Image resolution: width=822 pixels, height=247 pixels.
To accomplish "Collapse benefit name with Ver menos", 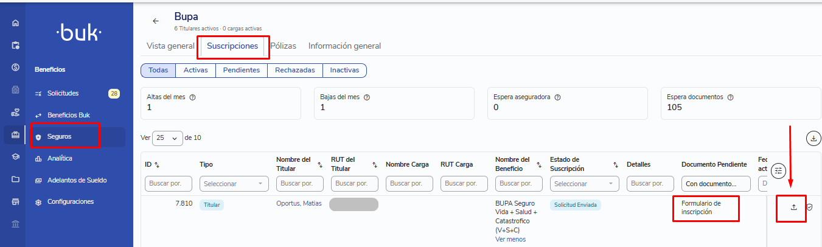I will point(510,239).
